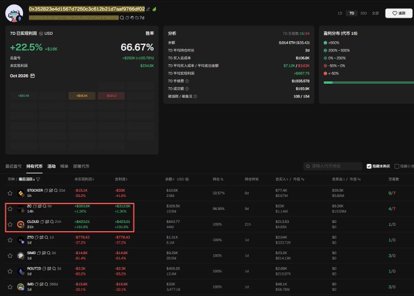Image resolution: width=414 pixels, height=296 pixels.
Task: Sort by the 总利润 column header
Action: (x=121, y=179)
